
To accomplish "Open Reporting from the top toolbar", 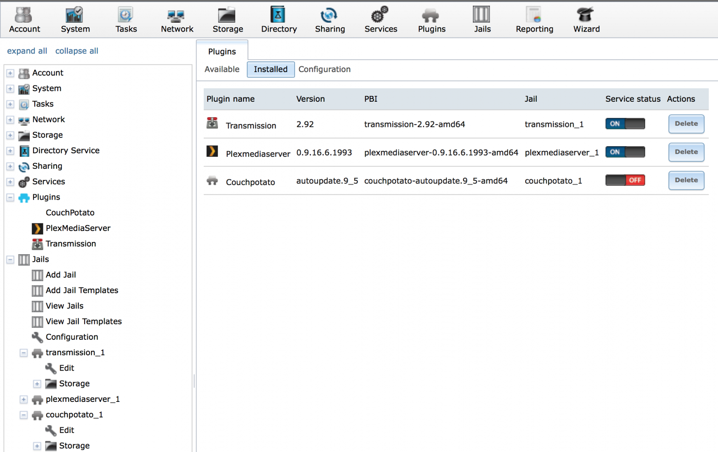I will [x=534, y=20].
